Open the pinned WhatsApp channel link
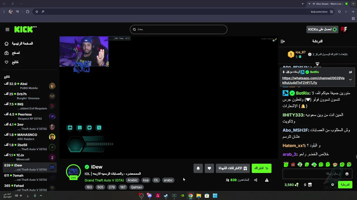Viewport: 357px width, 200px height. coord(313,81)
